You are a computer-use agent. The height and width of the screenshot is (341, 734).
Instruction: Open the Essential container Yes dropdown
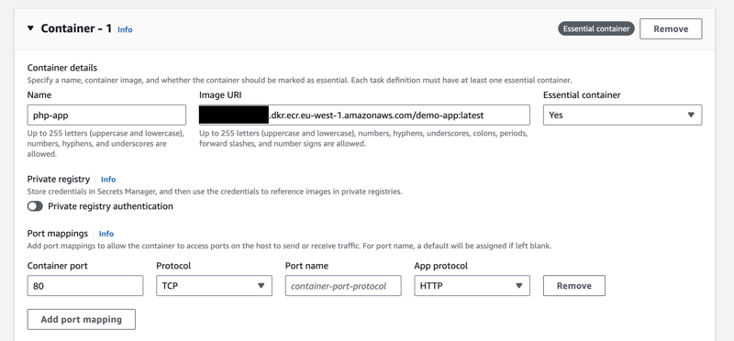(623, 115)
